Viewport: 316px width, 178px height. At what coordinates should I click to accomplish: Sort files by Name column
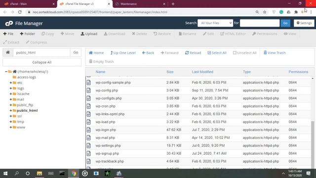click(100, 72)
